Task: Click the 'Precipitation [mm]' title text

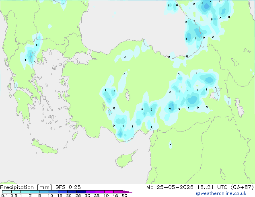Action: (26, 187)
